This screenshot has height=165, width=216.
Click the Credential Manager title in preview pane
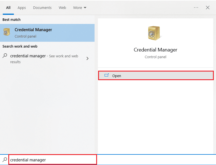click(x=155, y=50)
